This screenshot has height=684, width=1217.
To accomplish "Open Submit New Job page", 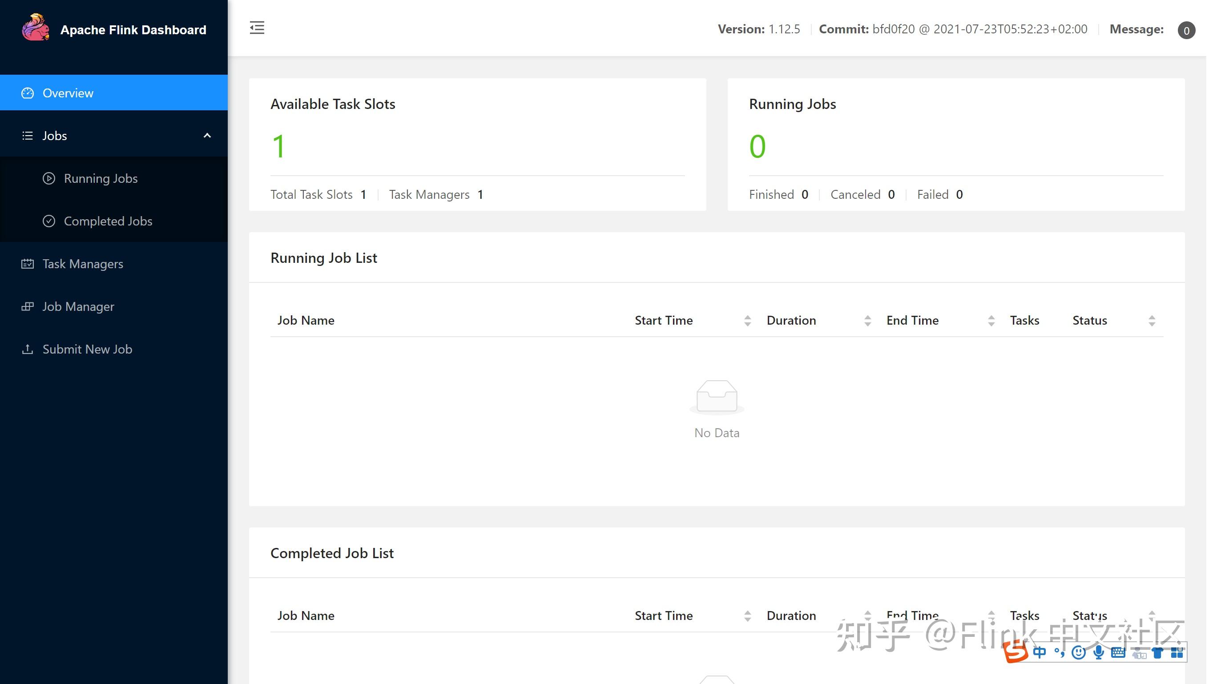I will click(x=87, y=349).
